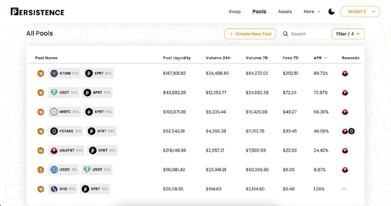Click pool type badge in WBTC row
391x206 pixels.
pos(41,112)
